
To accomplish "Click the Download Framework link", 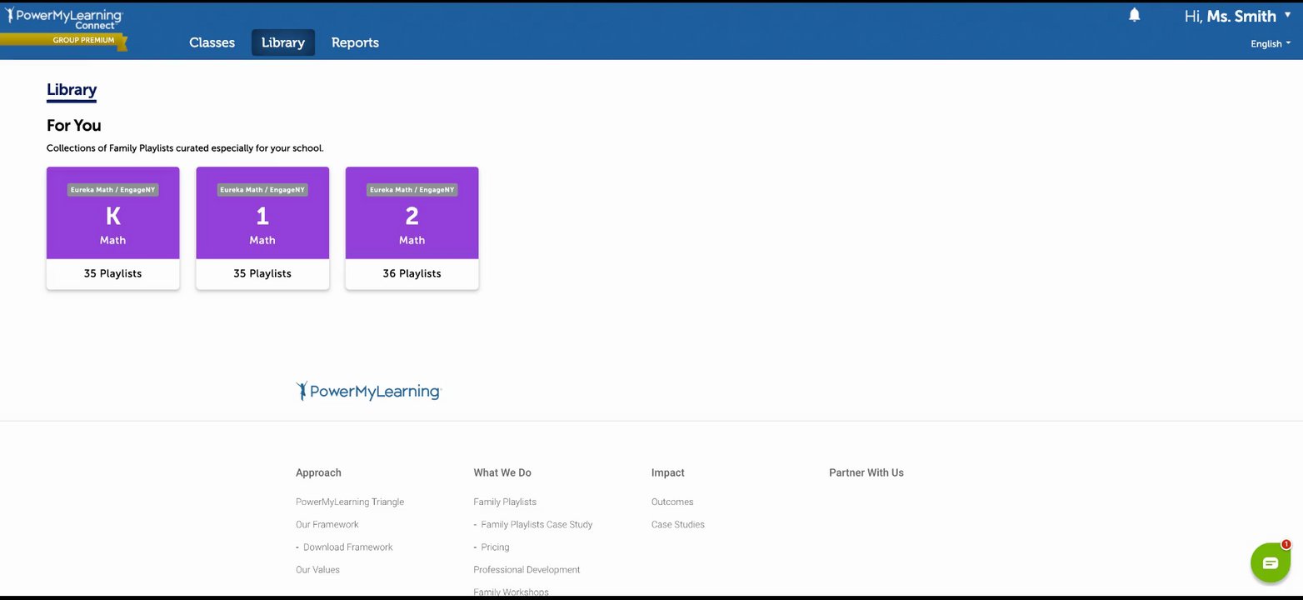I will (x=347, y=547).
